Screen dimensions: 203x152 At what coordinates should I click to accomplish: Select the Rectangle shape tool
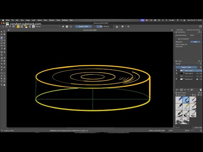click(x=2, y=41)
